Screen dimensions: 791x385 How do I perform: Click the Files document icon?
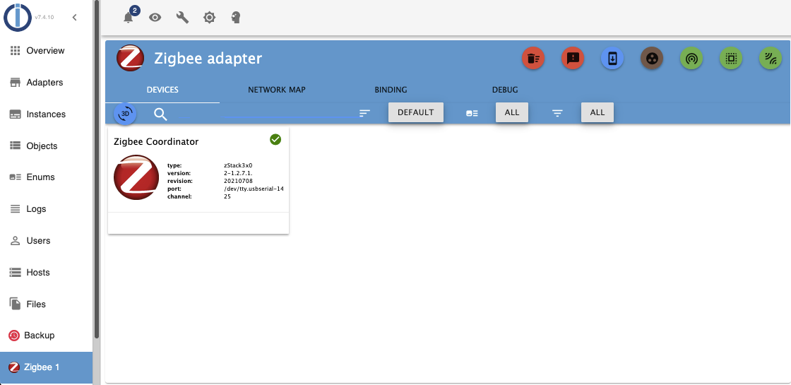click(x=15, y=304)
